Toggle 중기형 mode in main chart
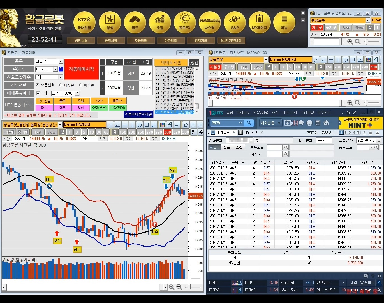Image resolution: width=384 pixels, height=303 pixels. coord(23,132)
